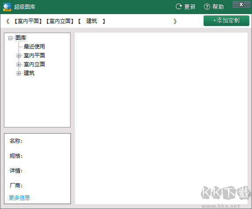This screenshot has width=252, height=209.
Task: Select 建筑 tree item
Action: click(x=29, y=73)
